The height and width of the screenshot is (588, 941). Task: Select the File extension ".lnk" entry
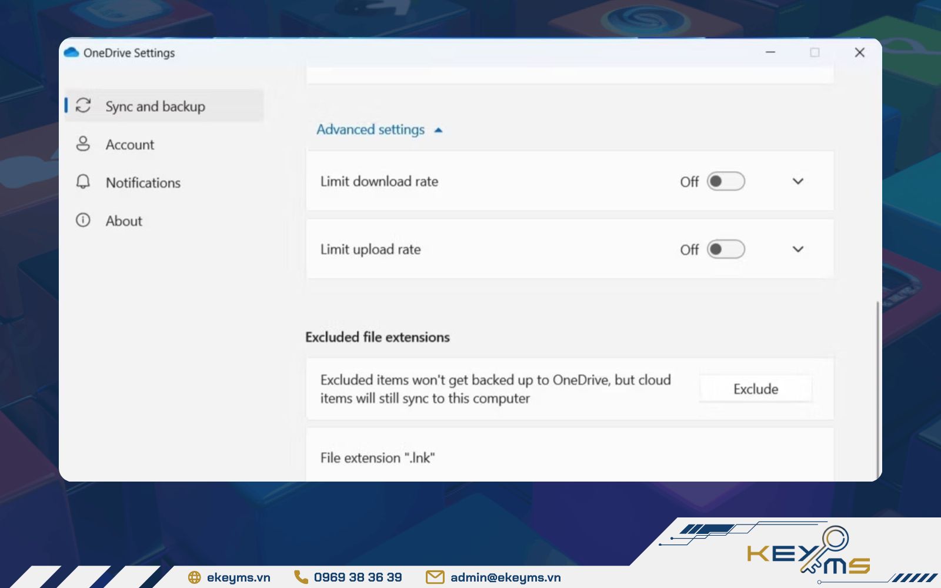(377, 457)
